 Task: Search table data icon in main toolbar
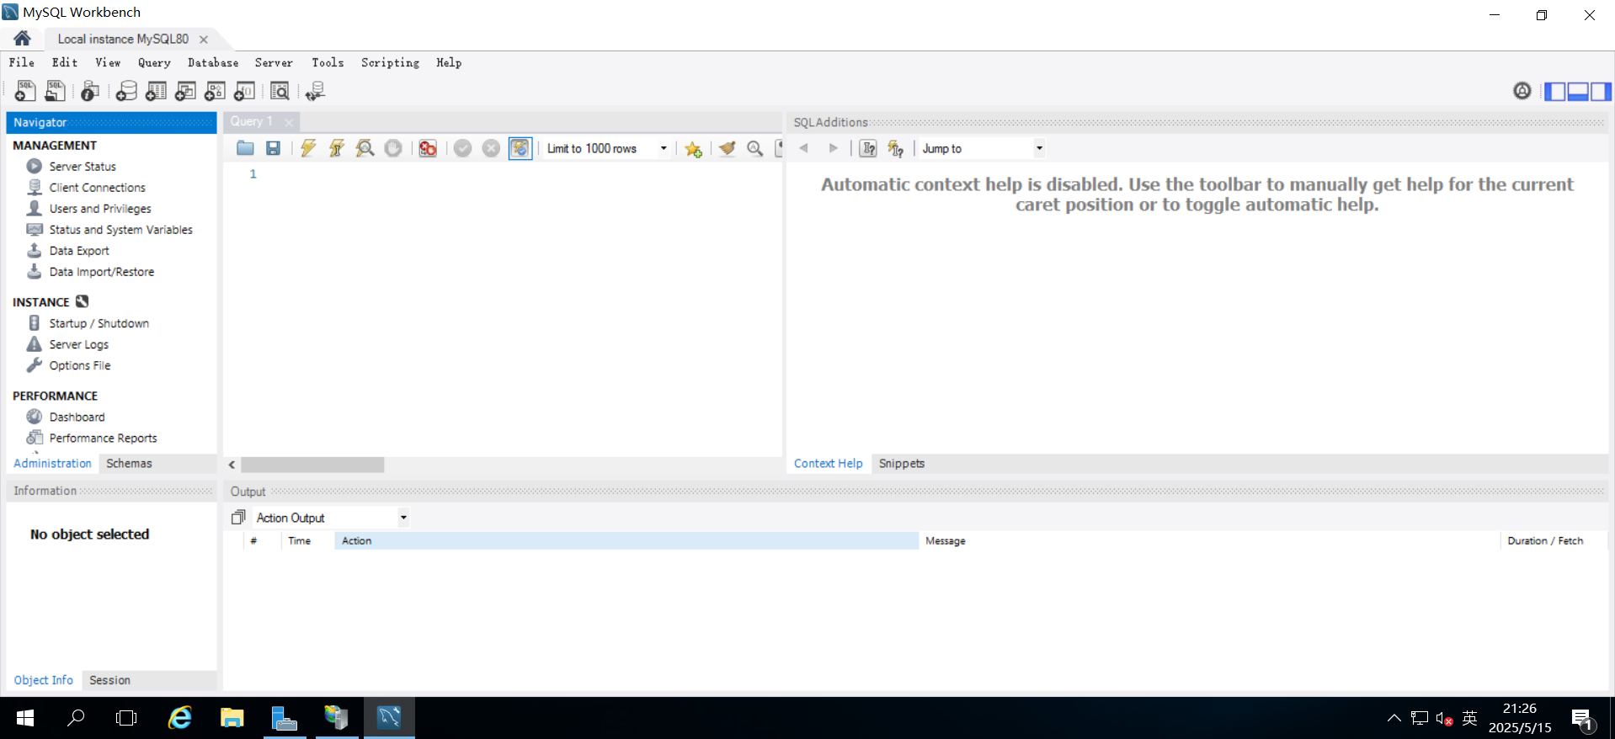pos(280,91)
